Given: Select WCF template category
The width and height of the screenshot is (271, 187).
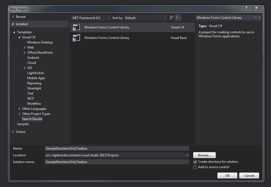Looking at the screenshot, I should pyautogui.click(x=30, y=99).
